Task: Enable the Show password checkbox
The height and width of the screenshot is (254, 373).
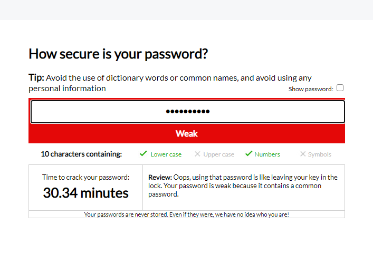Action: (340, 88)
